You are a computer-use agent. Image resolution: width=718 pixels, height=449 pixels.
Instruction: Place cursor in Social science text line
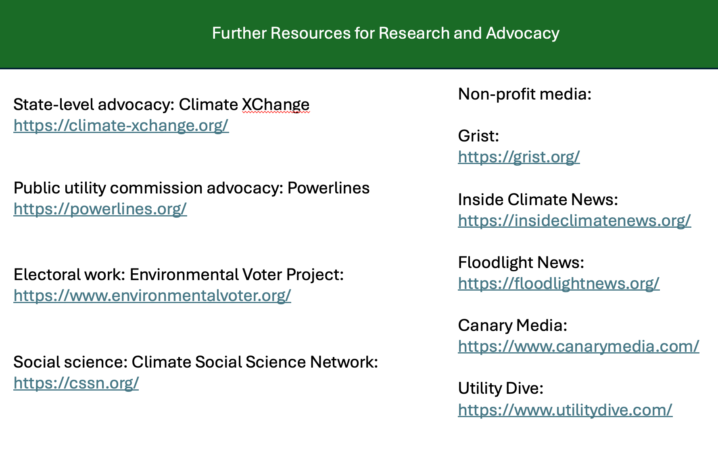tap(195, 362)
